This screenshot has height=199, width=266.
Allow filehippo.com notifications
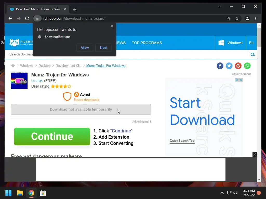coord(85,48)
